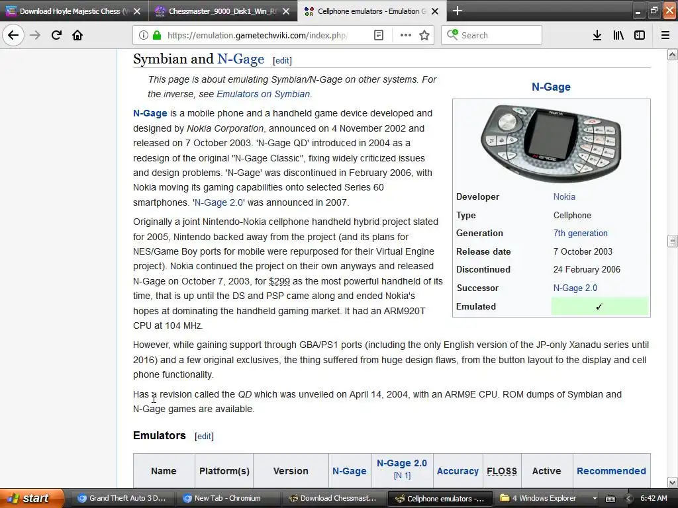
Task: Bookmark this page with the star
Action: [x=424, y=35]
